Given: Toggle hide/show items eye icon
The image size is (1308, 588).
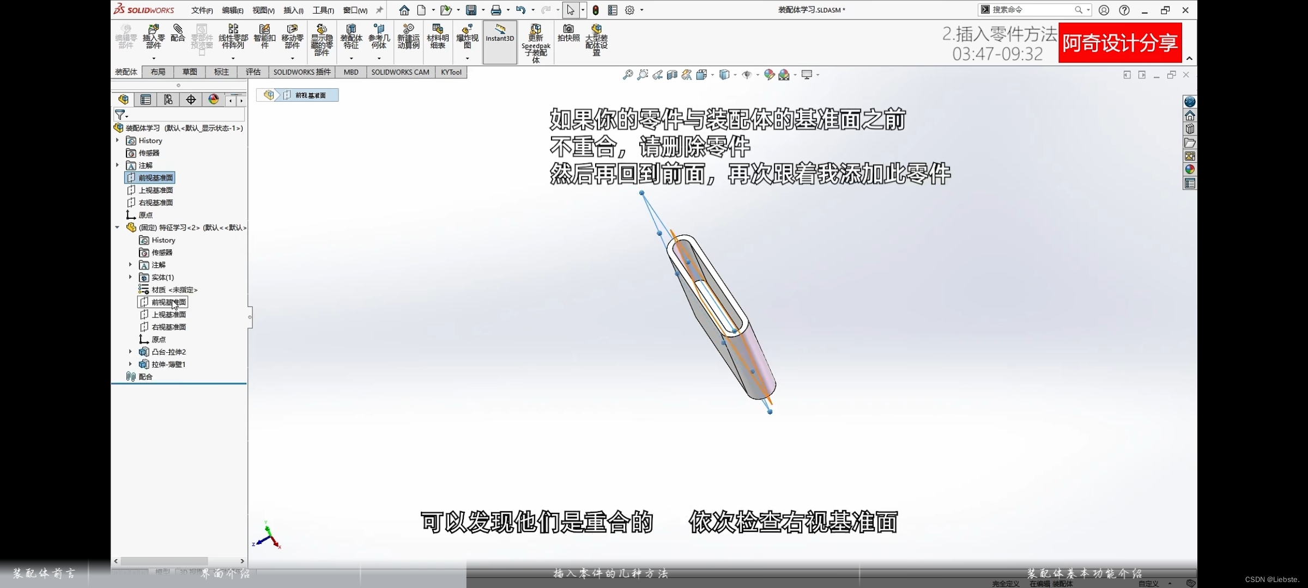Looking at the screenshot, I should tap(747, 75).
